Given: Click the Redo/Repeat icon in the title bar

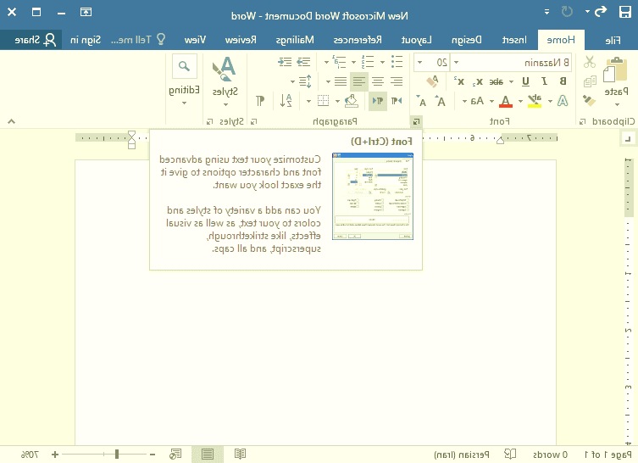Looking at the screenshot, I should [567, 11].
